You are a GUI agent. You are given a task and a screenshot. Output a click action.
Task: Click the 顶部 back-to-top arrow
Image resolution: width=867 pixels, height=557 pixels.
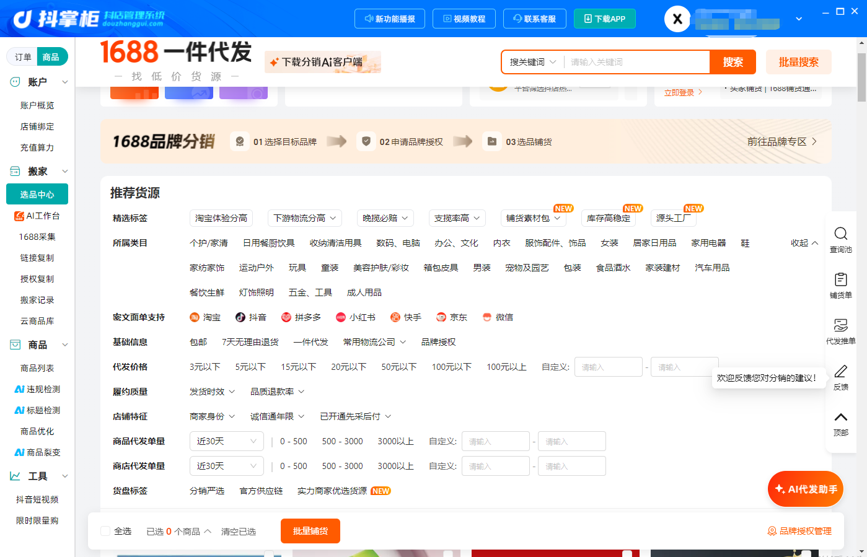tap(840, 417)
